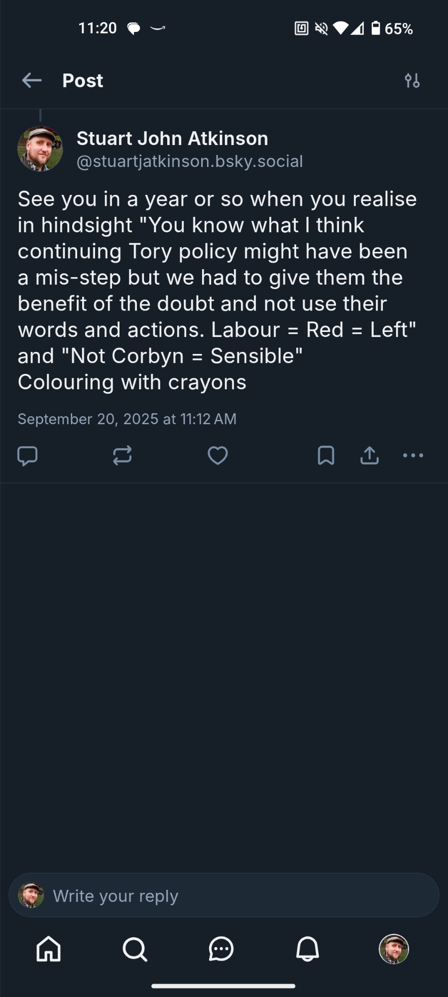Tap the reply speech bubble icon
This screenshot has height=997, width=448.
(x=27, y=456)
